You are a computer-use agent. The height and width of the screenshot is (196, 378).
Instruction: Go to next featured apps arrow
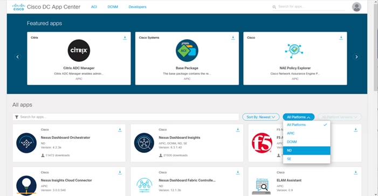(x=356, y=57)
